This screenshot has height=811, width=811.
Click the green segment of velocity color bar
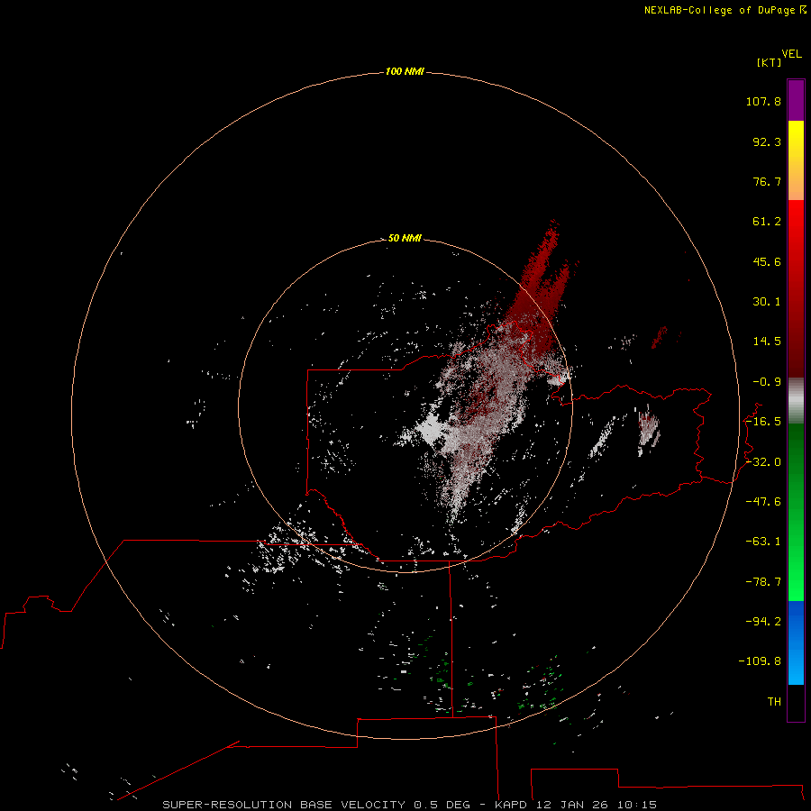(796, 512)
